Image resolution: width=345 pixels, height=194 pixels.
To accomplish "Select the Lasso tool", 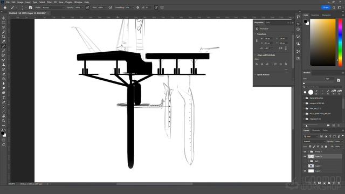I will (x=4, y=27).
